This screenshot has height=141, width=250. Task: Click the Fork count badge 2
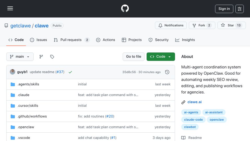click(x=209, y=25)
